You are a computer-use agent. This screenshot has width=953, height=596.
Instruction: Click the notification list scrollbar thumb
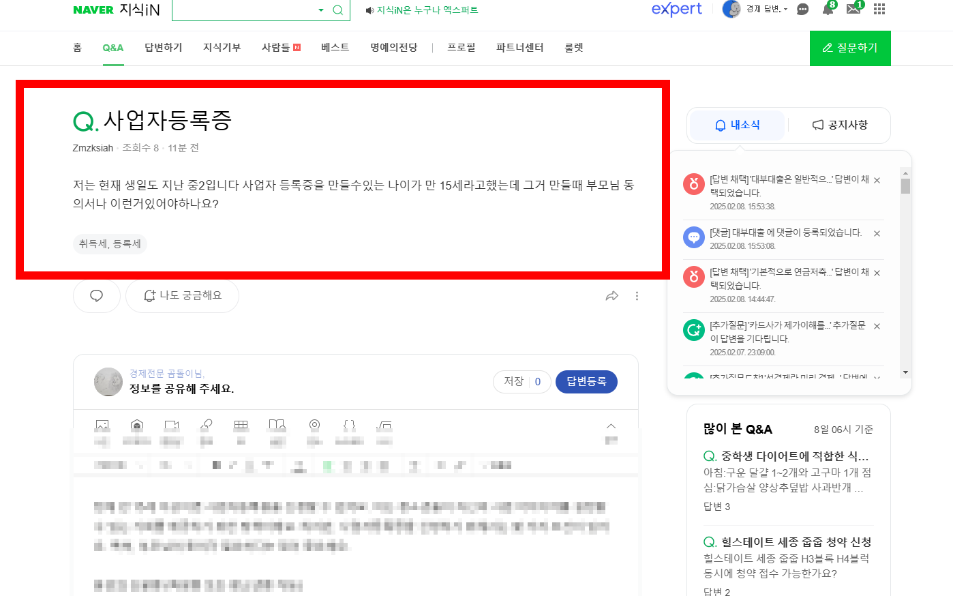905,186
